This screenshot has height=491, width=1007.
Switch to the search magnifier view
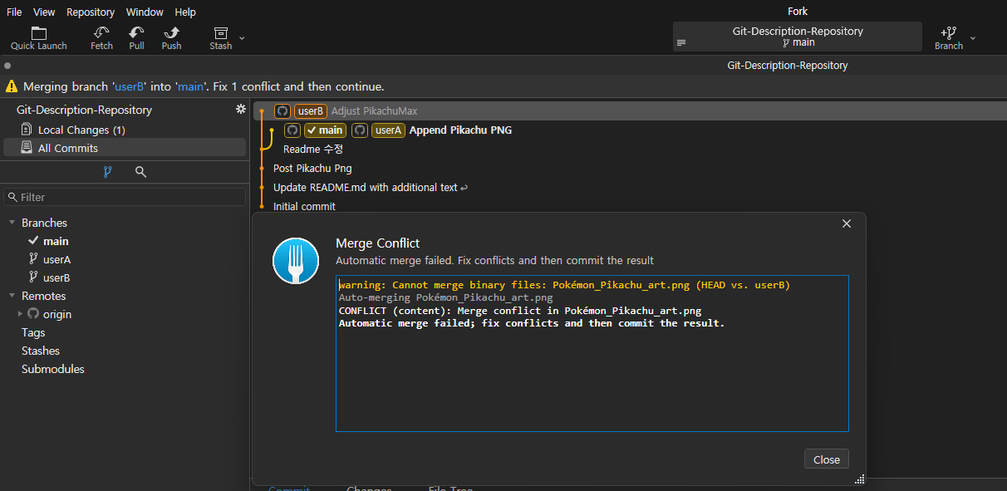point(140,172)
